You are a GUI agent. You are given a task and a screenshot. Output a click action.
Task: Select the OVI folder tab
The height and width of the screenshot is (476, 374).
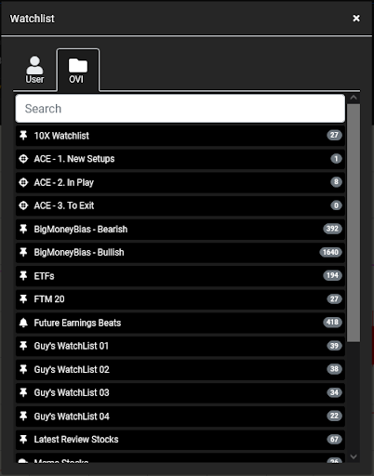pyautogui.click(x=78, y=71)
